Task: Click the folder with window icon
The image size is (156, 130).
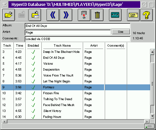Action: tap(35, 15)
